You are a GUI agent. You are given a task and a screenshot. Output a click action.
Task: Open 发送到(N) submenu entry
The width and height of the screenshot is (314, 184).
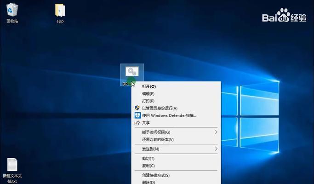click(x=176, y=149)
